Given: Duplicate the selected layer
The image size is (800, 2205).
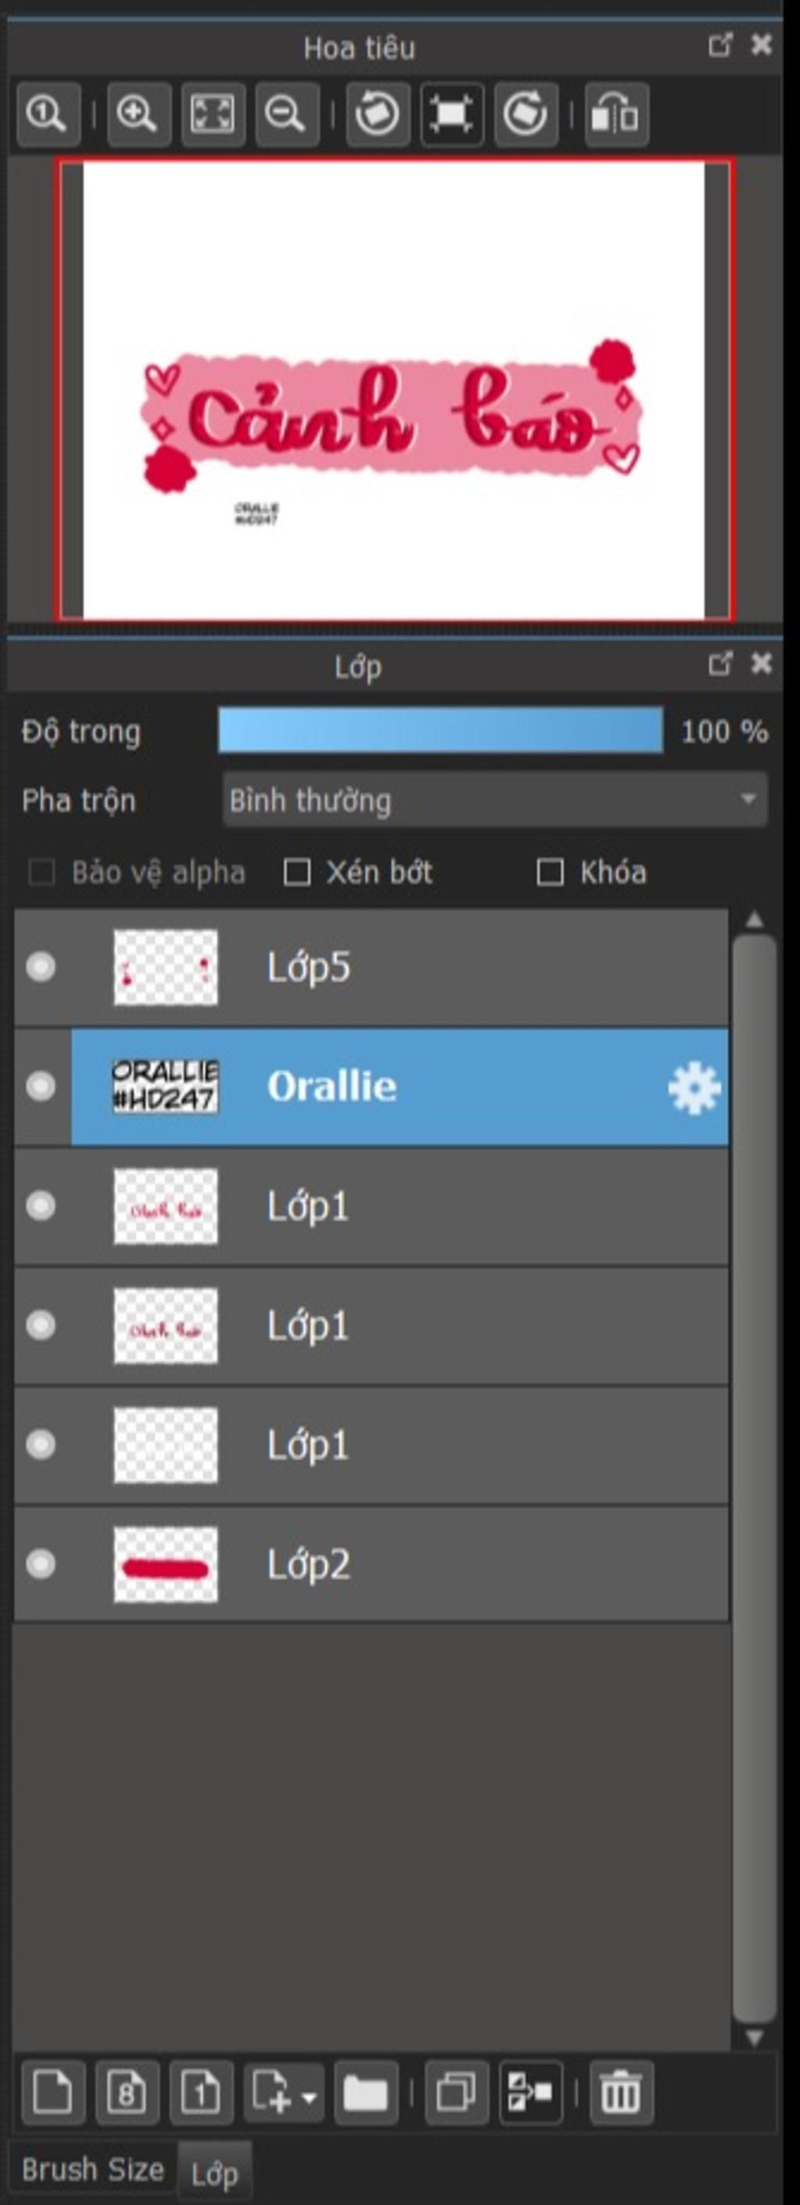Looking at the screenshot, I should tap(456, 2093).
